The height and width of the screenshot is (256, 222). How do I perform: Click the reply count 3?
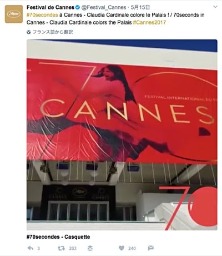pyautogui.click(x=38, y=248)
